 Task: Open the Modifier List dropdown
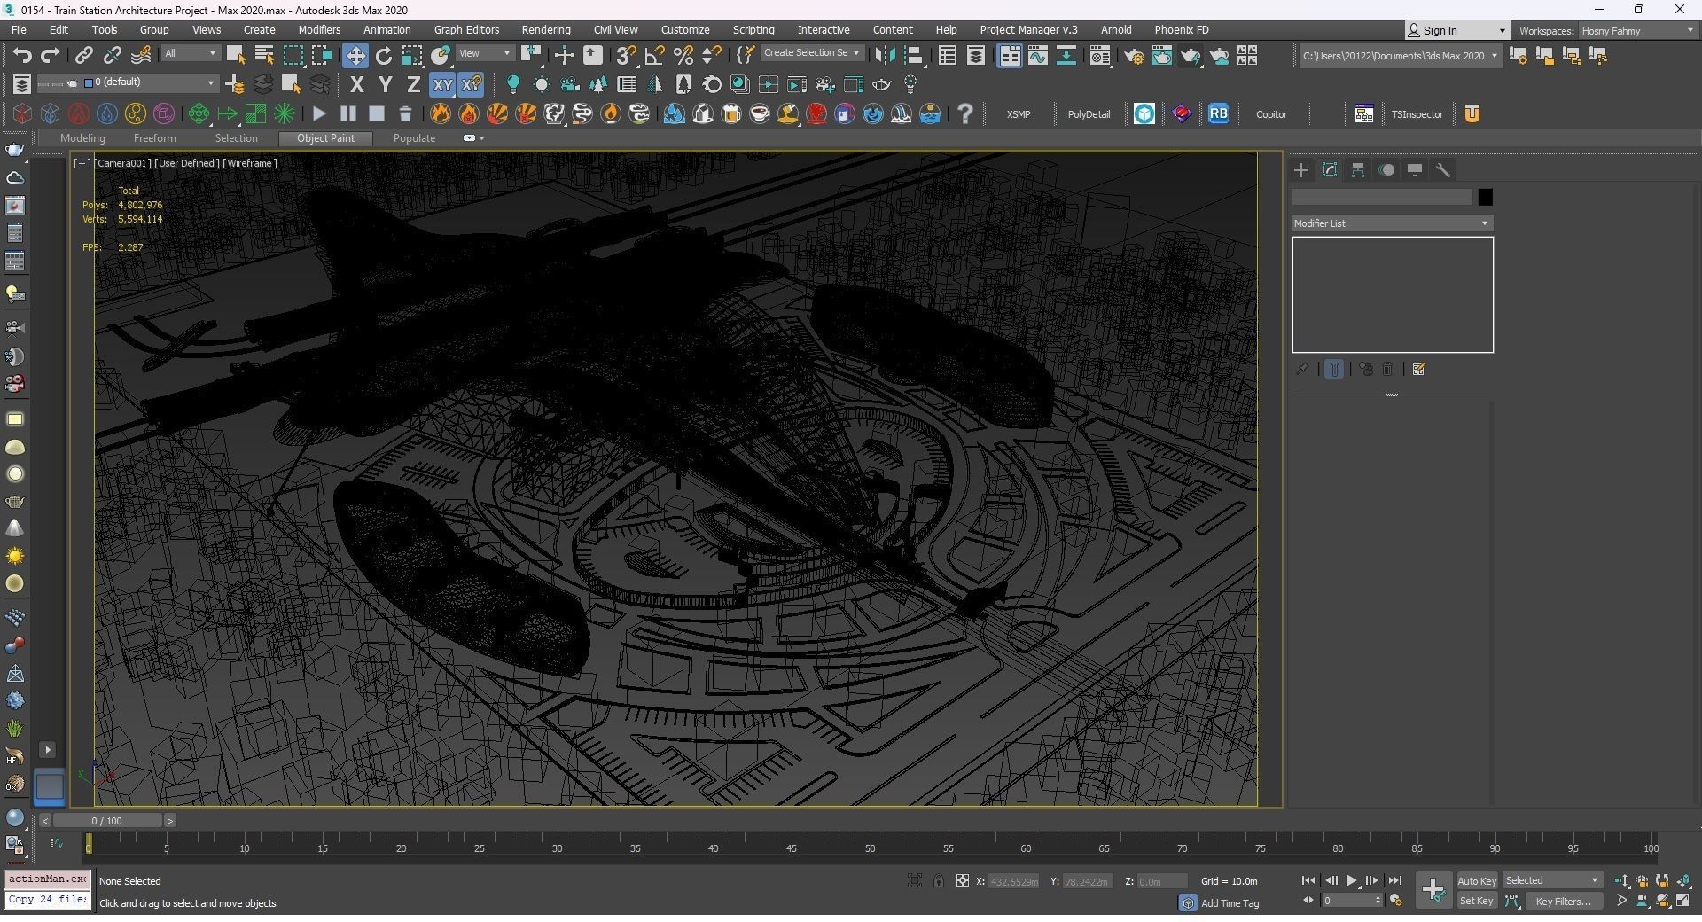click(1392, 223)
